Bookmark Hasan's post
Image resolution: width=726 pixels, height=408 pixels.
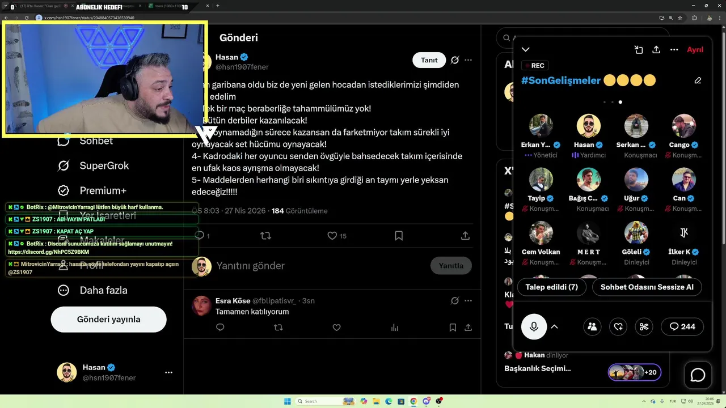click(399, 236)
